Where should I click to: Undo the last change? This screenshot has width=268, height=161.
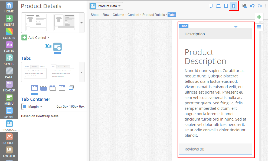point(252,6)
